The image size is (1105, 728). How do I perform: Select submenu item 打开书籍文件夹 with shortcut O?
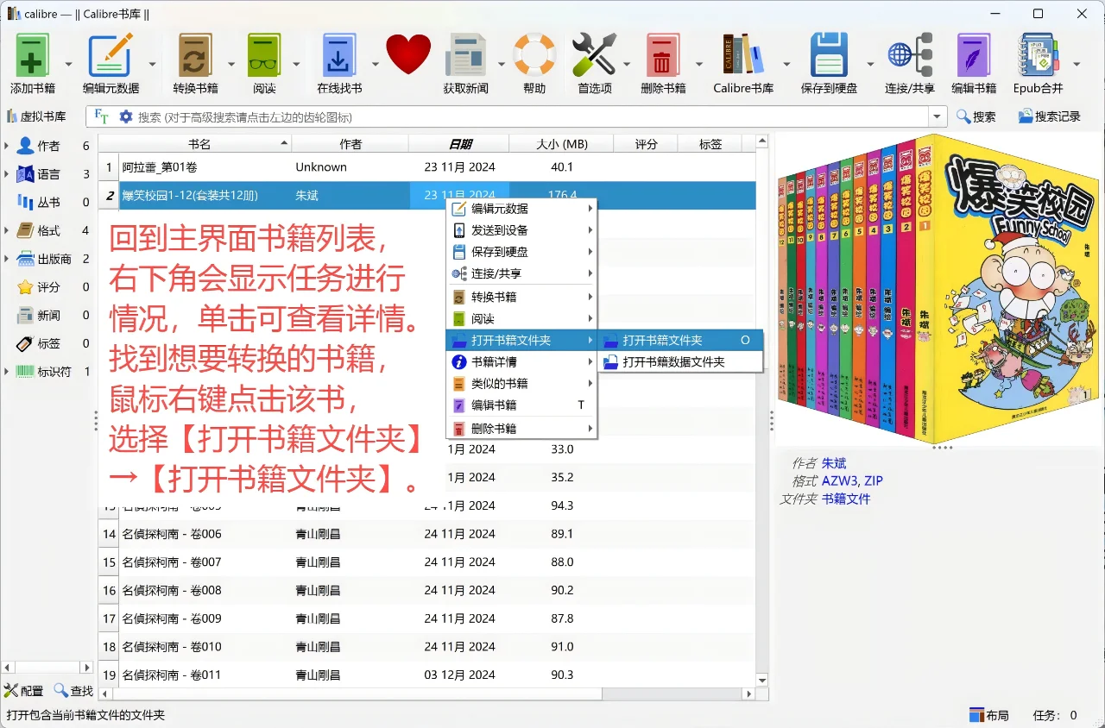coord(680,341)
